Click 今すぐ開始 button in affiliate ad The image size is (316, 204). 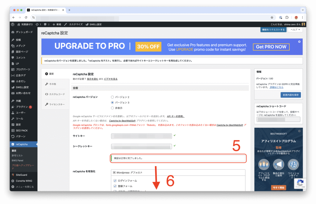pyautogui.click(x=279, y=187)
